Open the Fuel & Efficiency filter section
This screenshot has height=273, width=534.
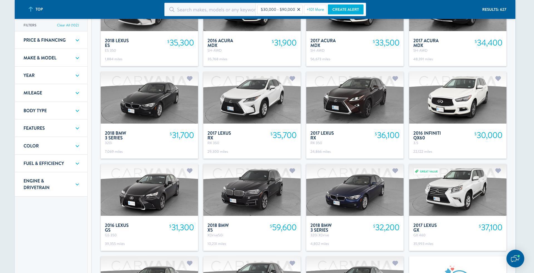(51, 163)
